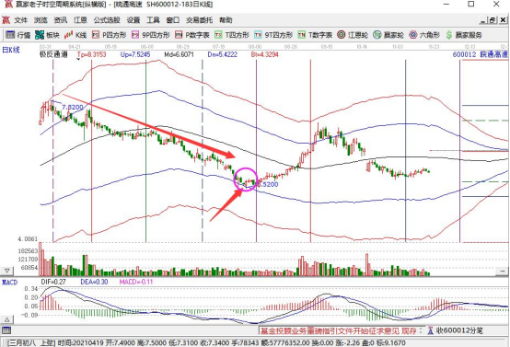The image size is (510, 347).
Task: Open the 公式选股 menu
Action: point(107,20)
